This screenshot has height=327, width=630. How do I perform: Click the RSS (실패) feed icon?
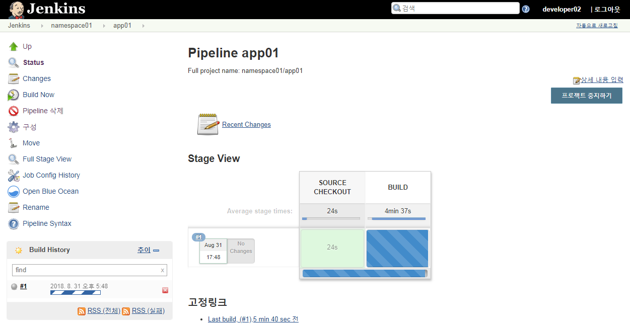pyautogui.click(x=126, y=311)
